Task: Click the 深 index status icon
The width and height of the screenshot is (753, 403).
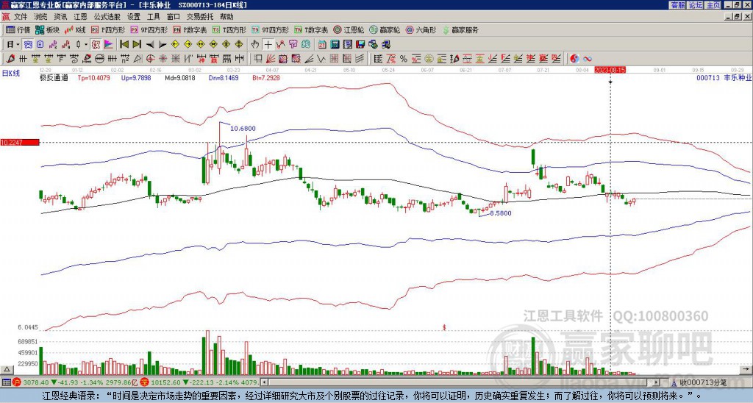Action: click(144, 382)
